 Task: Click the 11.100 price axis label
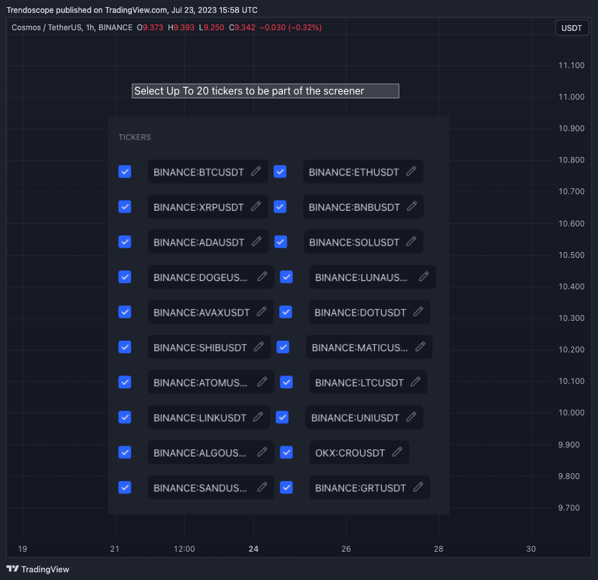tap(571, 65)
